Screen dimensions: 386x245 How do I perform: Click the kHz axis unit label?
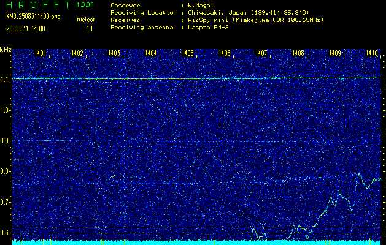(x=6, y=50)
